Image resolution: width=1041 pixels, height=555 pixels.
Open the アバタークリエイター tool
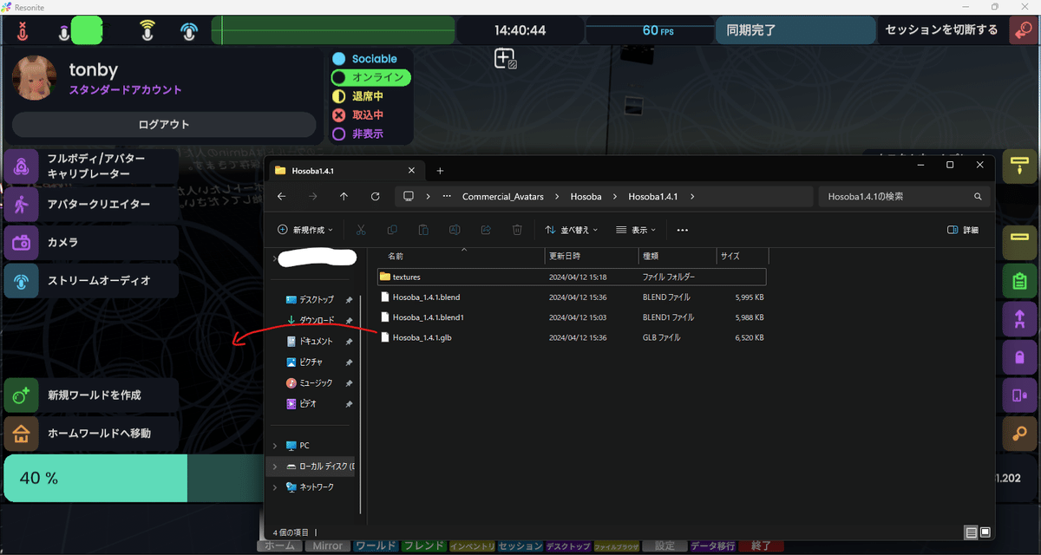coord(91,205)
